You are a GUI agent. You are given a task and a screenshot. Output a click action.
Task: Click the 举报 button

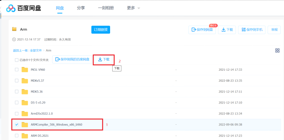[x=274, y=30]
